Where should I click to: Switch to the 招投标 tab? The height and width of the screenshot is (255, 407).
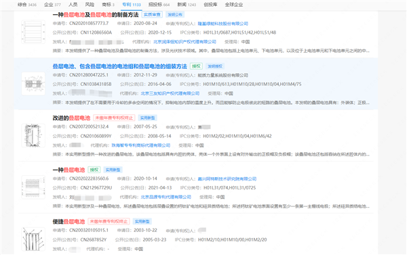tap(159, 5)
